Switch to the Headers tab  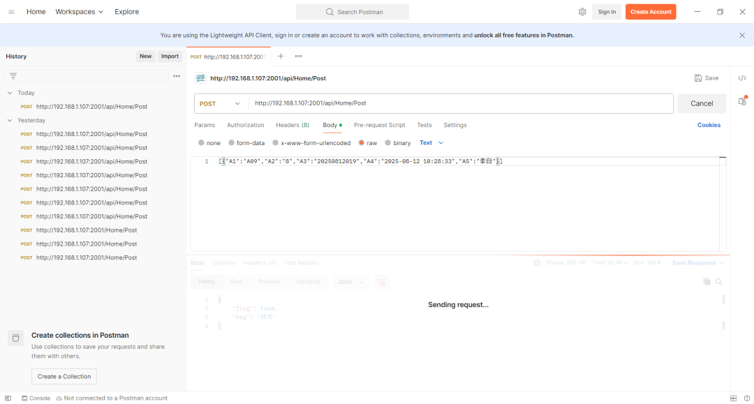pyautogui.click(x=292, y=125)
